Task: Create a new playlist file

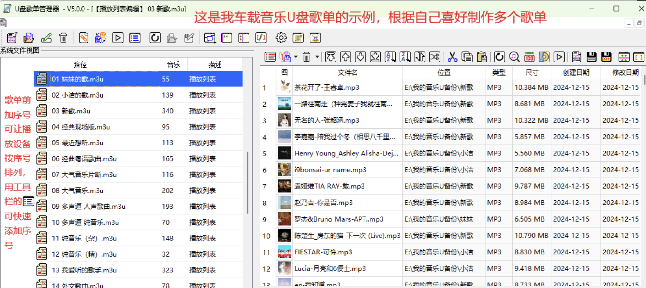Action: pos(12,37)
